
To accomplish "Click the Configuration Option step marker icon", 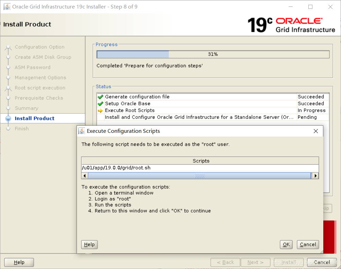I will click(8, 47).
